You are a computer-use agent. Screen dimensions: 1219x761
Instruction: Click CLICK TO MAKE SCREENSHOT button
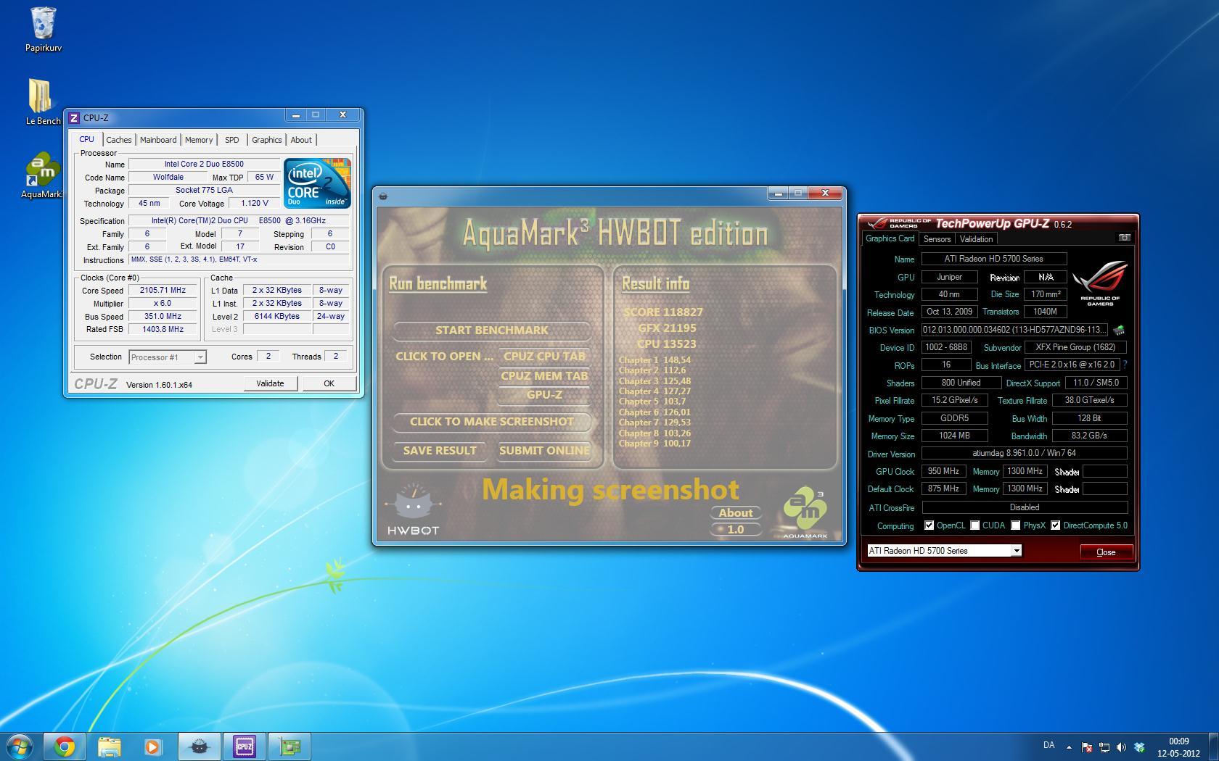click(492, 422)
